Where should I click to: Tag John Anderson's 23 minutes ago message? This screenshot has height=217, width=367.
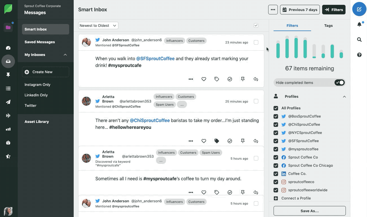(x=217, y=79)
